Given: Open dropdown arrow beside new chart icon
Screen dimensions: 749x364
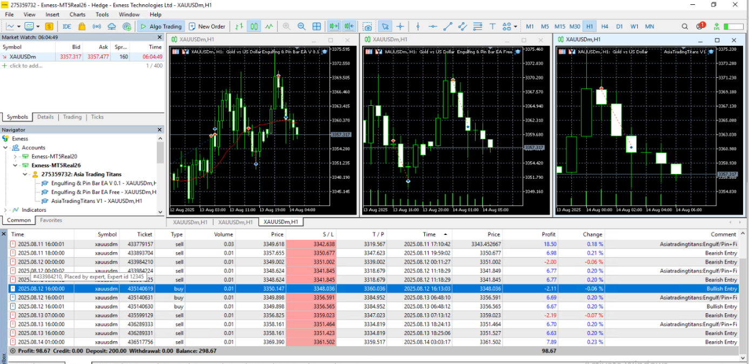Looking at the screenshot, I should tap(18, 26).
